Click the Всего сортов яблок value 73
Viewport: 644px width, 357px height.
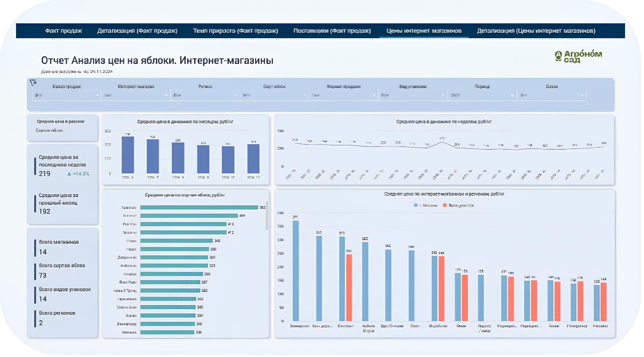tap(43, 275)
